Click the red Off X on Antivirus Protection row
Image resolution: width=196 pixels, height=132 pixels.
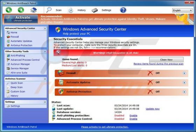(x=150, y=92)
